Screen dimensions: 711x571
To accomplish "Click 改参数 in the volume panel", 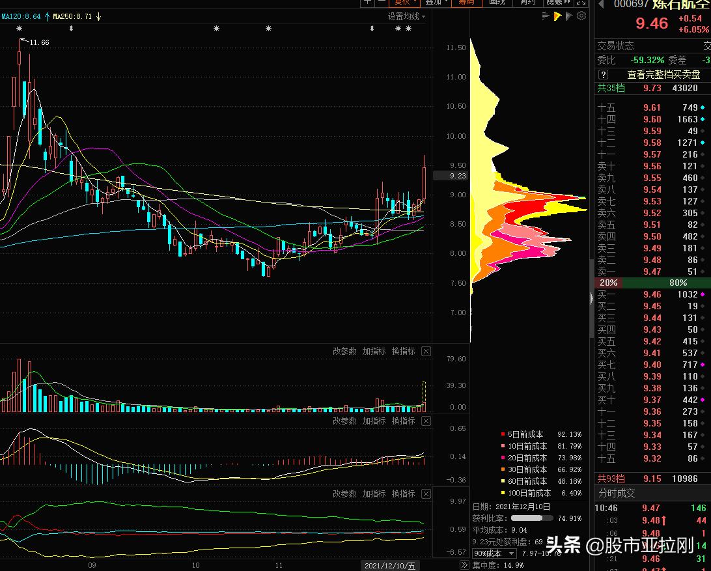I will pos(344,352).
